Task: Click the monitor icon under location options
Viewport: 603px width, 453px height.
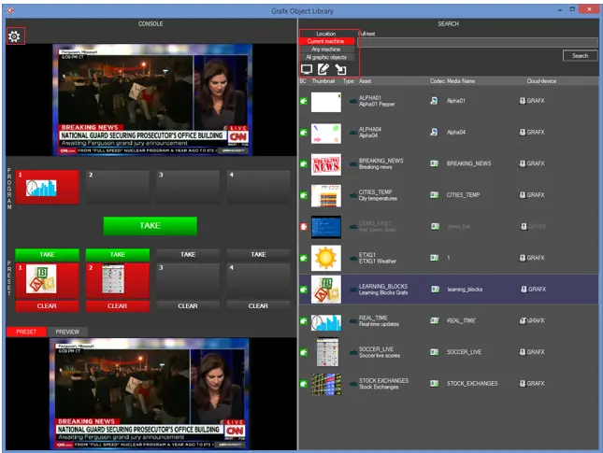Action: (307, 69)
